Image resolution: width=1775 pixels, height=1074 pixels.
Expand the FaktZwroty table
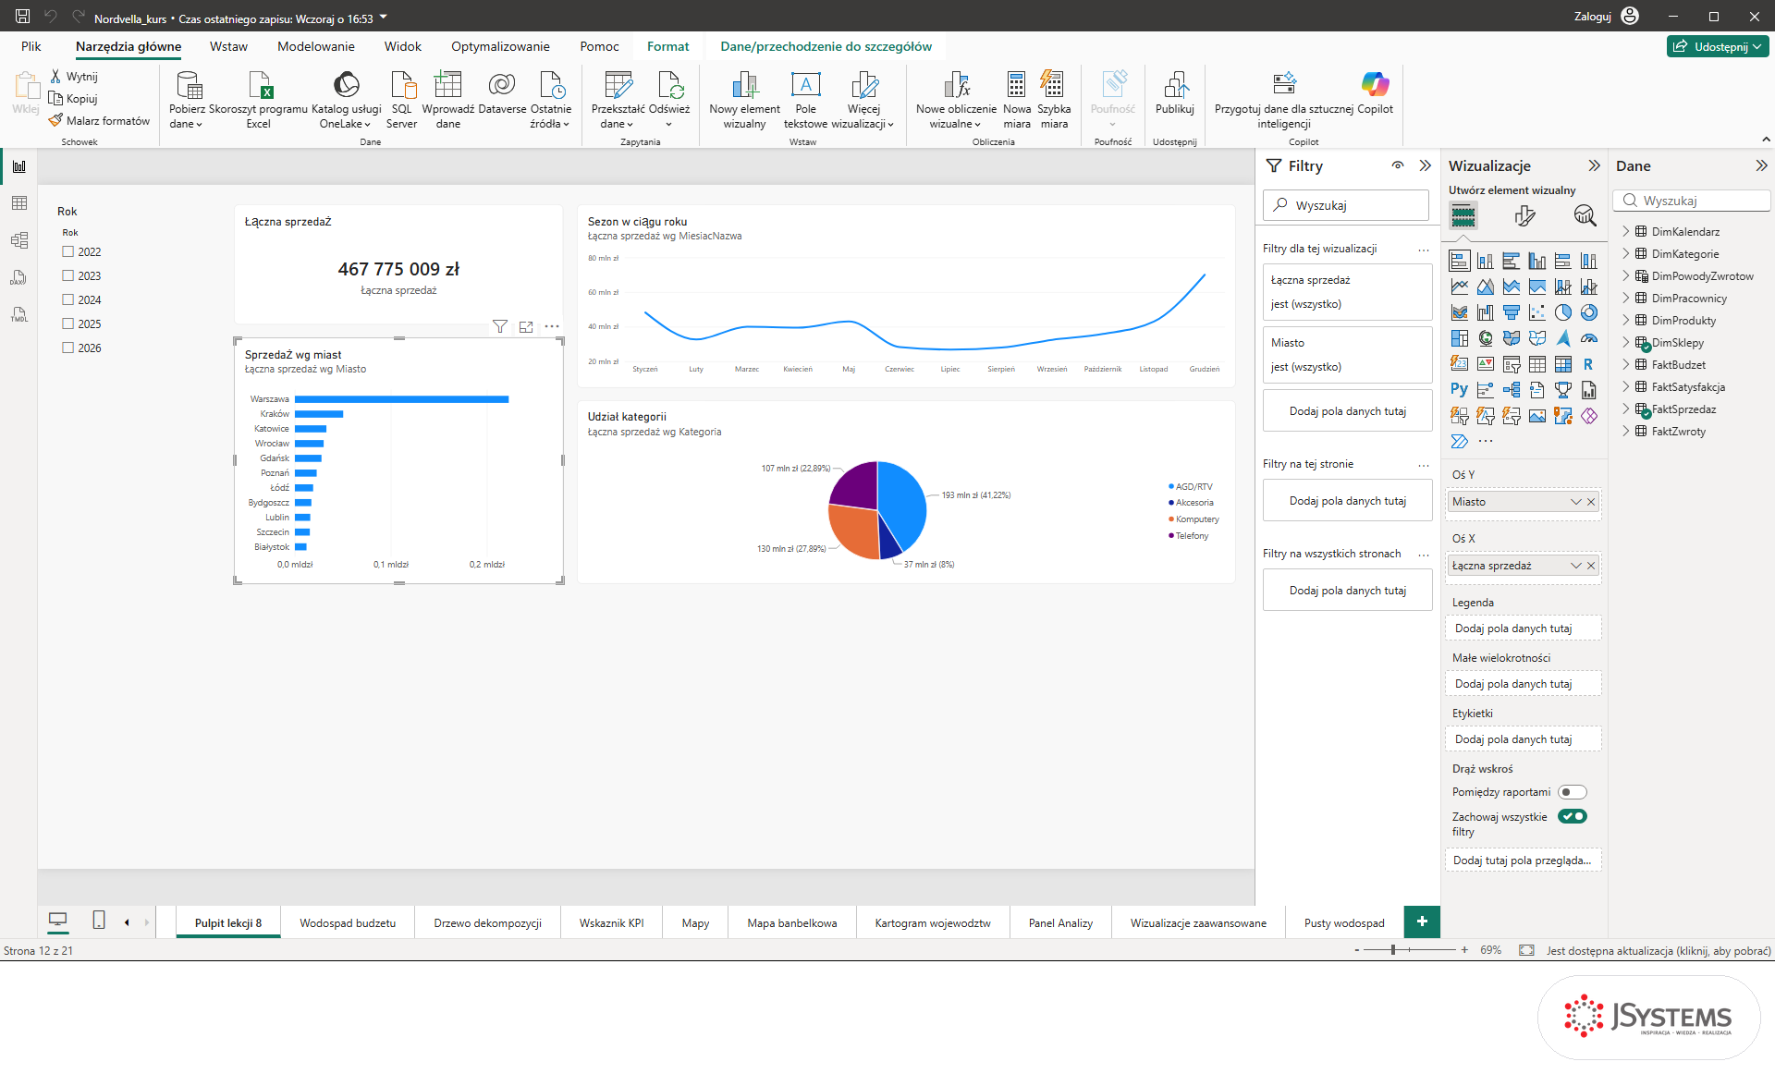tap(1625, 431)
